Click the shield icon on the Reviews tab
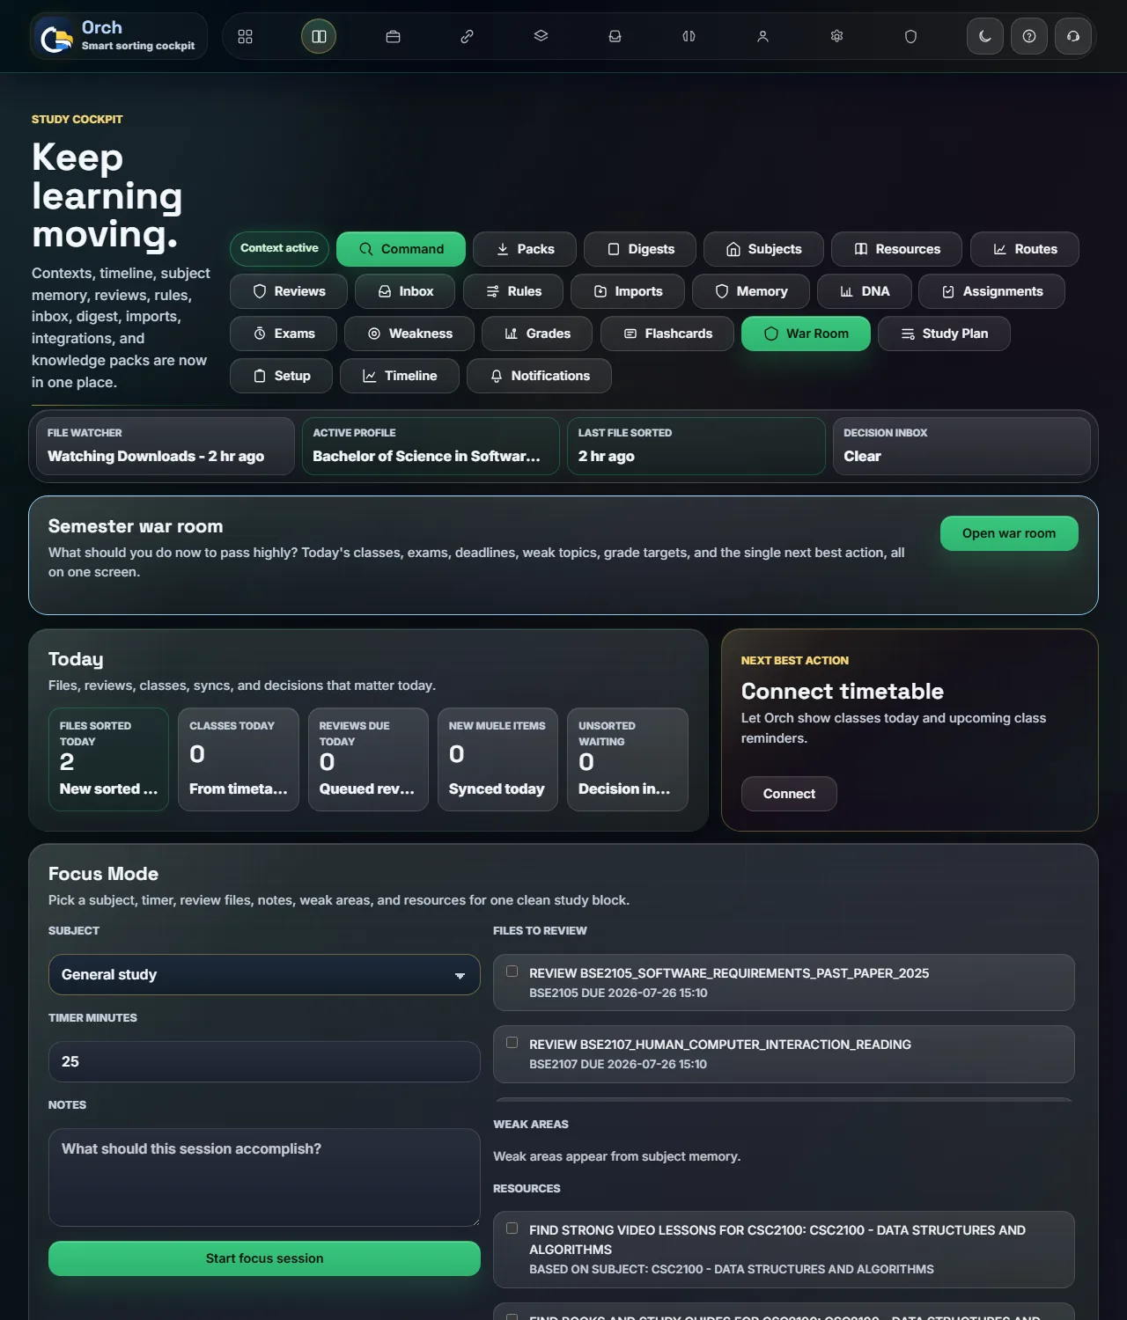Screen dimensions: 1127x1320 [x=260, y=291]
